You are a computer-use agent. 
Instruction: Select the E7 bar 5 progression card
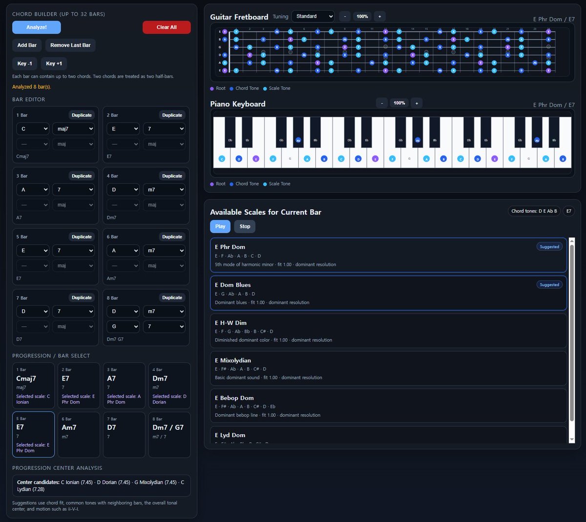pyautogui.click(x=33, y=435)
